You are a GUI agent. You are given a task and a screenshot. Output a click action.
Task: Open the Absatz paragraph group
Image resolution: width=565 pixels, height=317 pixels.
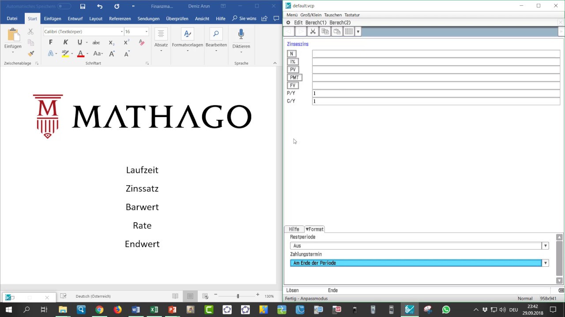[161, 40]
